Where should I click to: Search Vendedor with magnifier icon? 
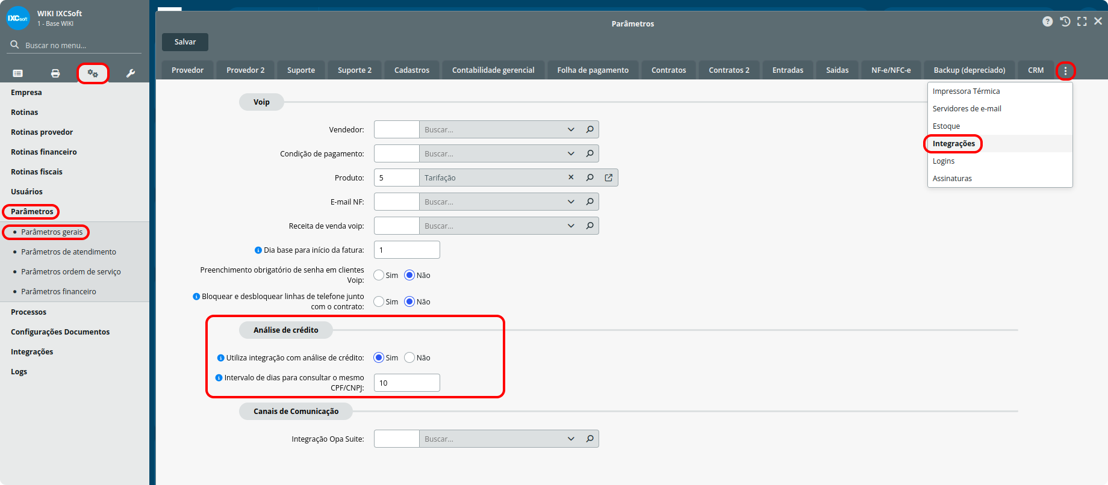[590, 129]
